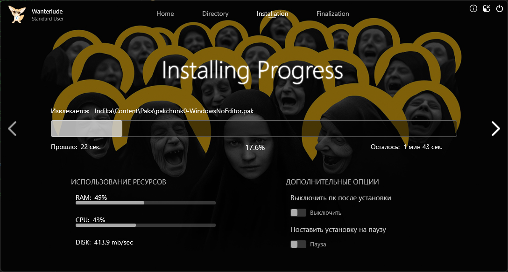
Task: Click the 'Выключить' toggle label text
Action: pos(325,213)
